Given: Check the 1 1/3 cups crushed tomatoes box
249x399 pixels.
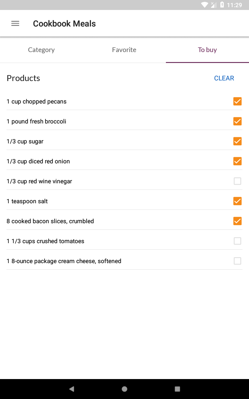Looking at the screenshot, I should [x=237, y=241].
